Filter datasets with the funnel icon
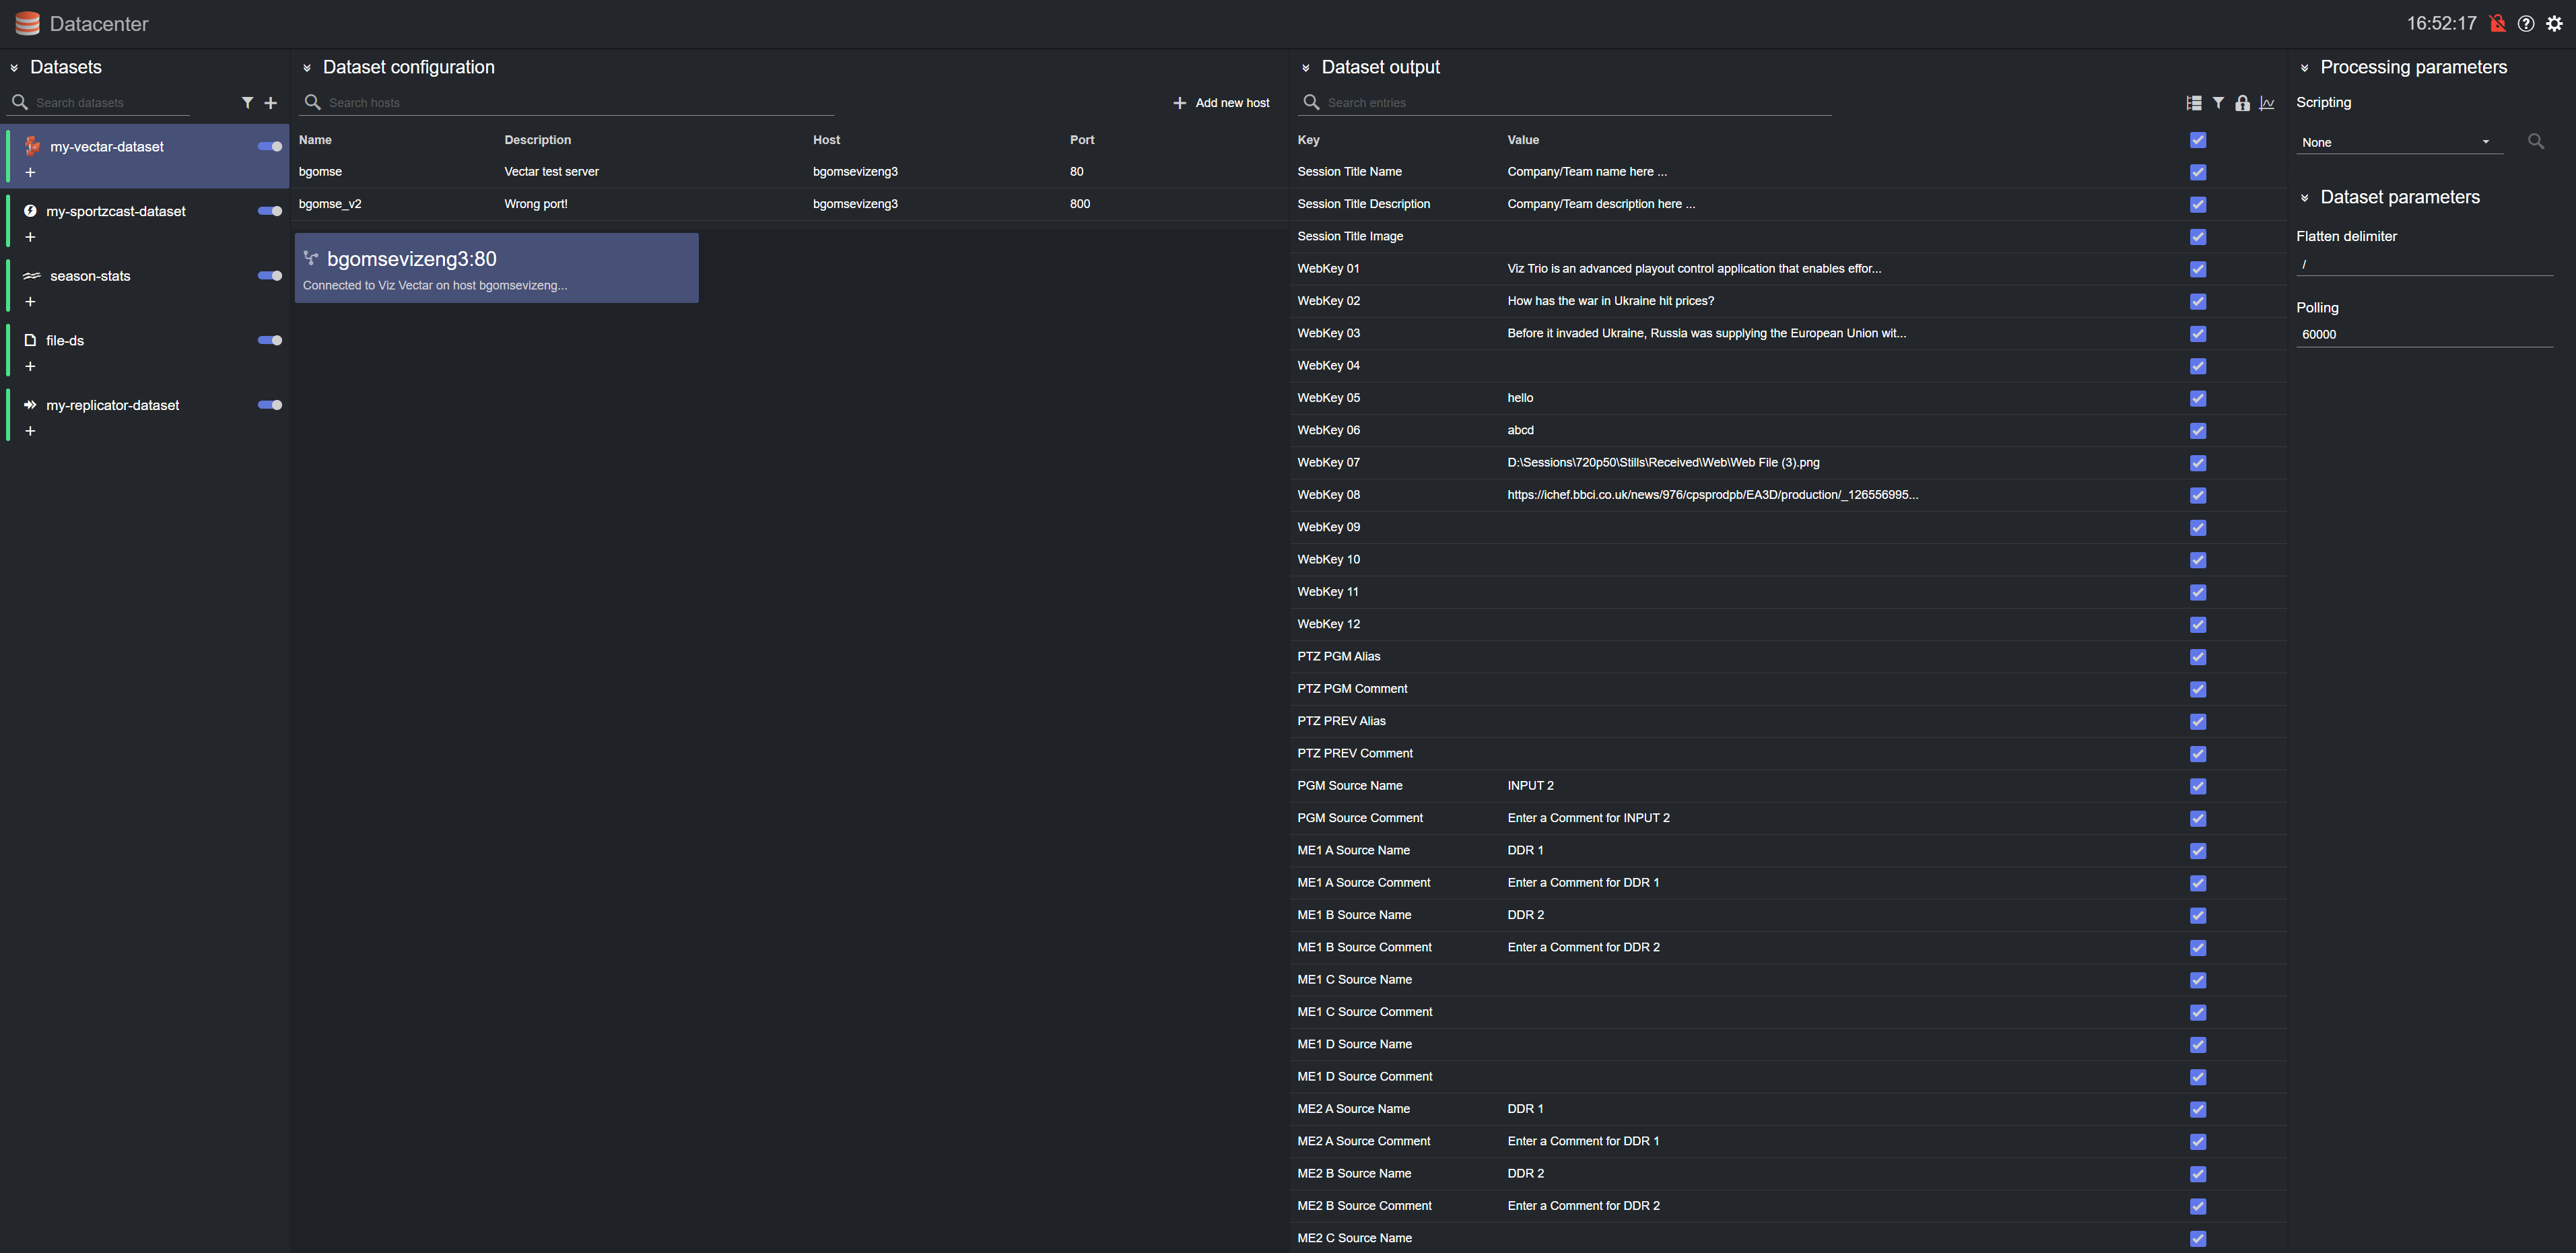 click(247, 103)
